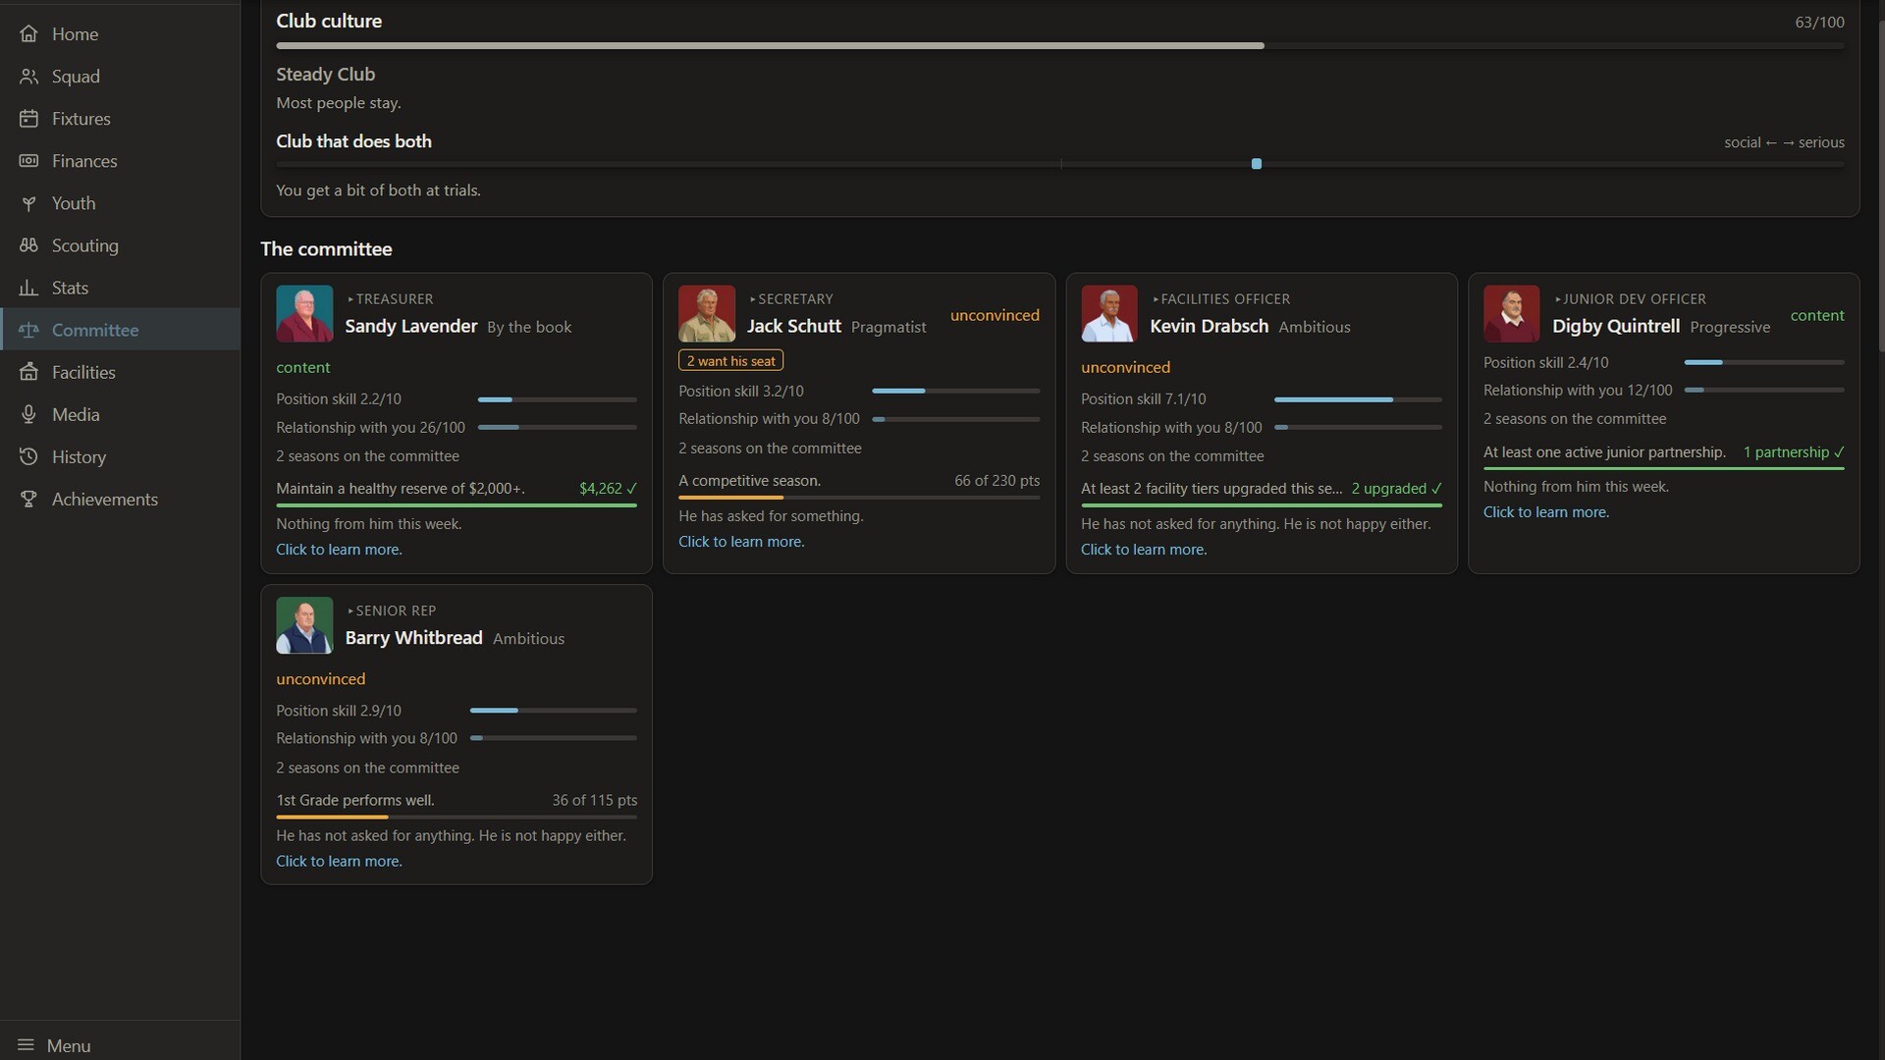Viewport: 1885px width, 1060px height.
Task: Click the '66 of 230 pts' value
Action: coord(996,481)
